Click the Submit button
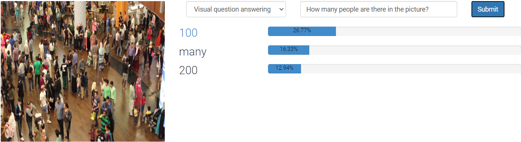The width and height of the screenshot is (521, 142). coord(488,9)
